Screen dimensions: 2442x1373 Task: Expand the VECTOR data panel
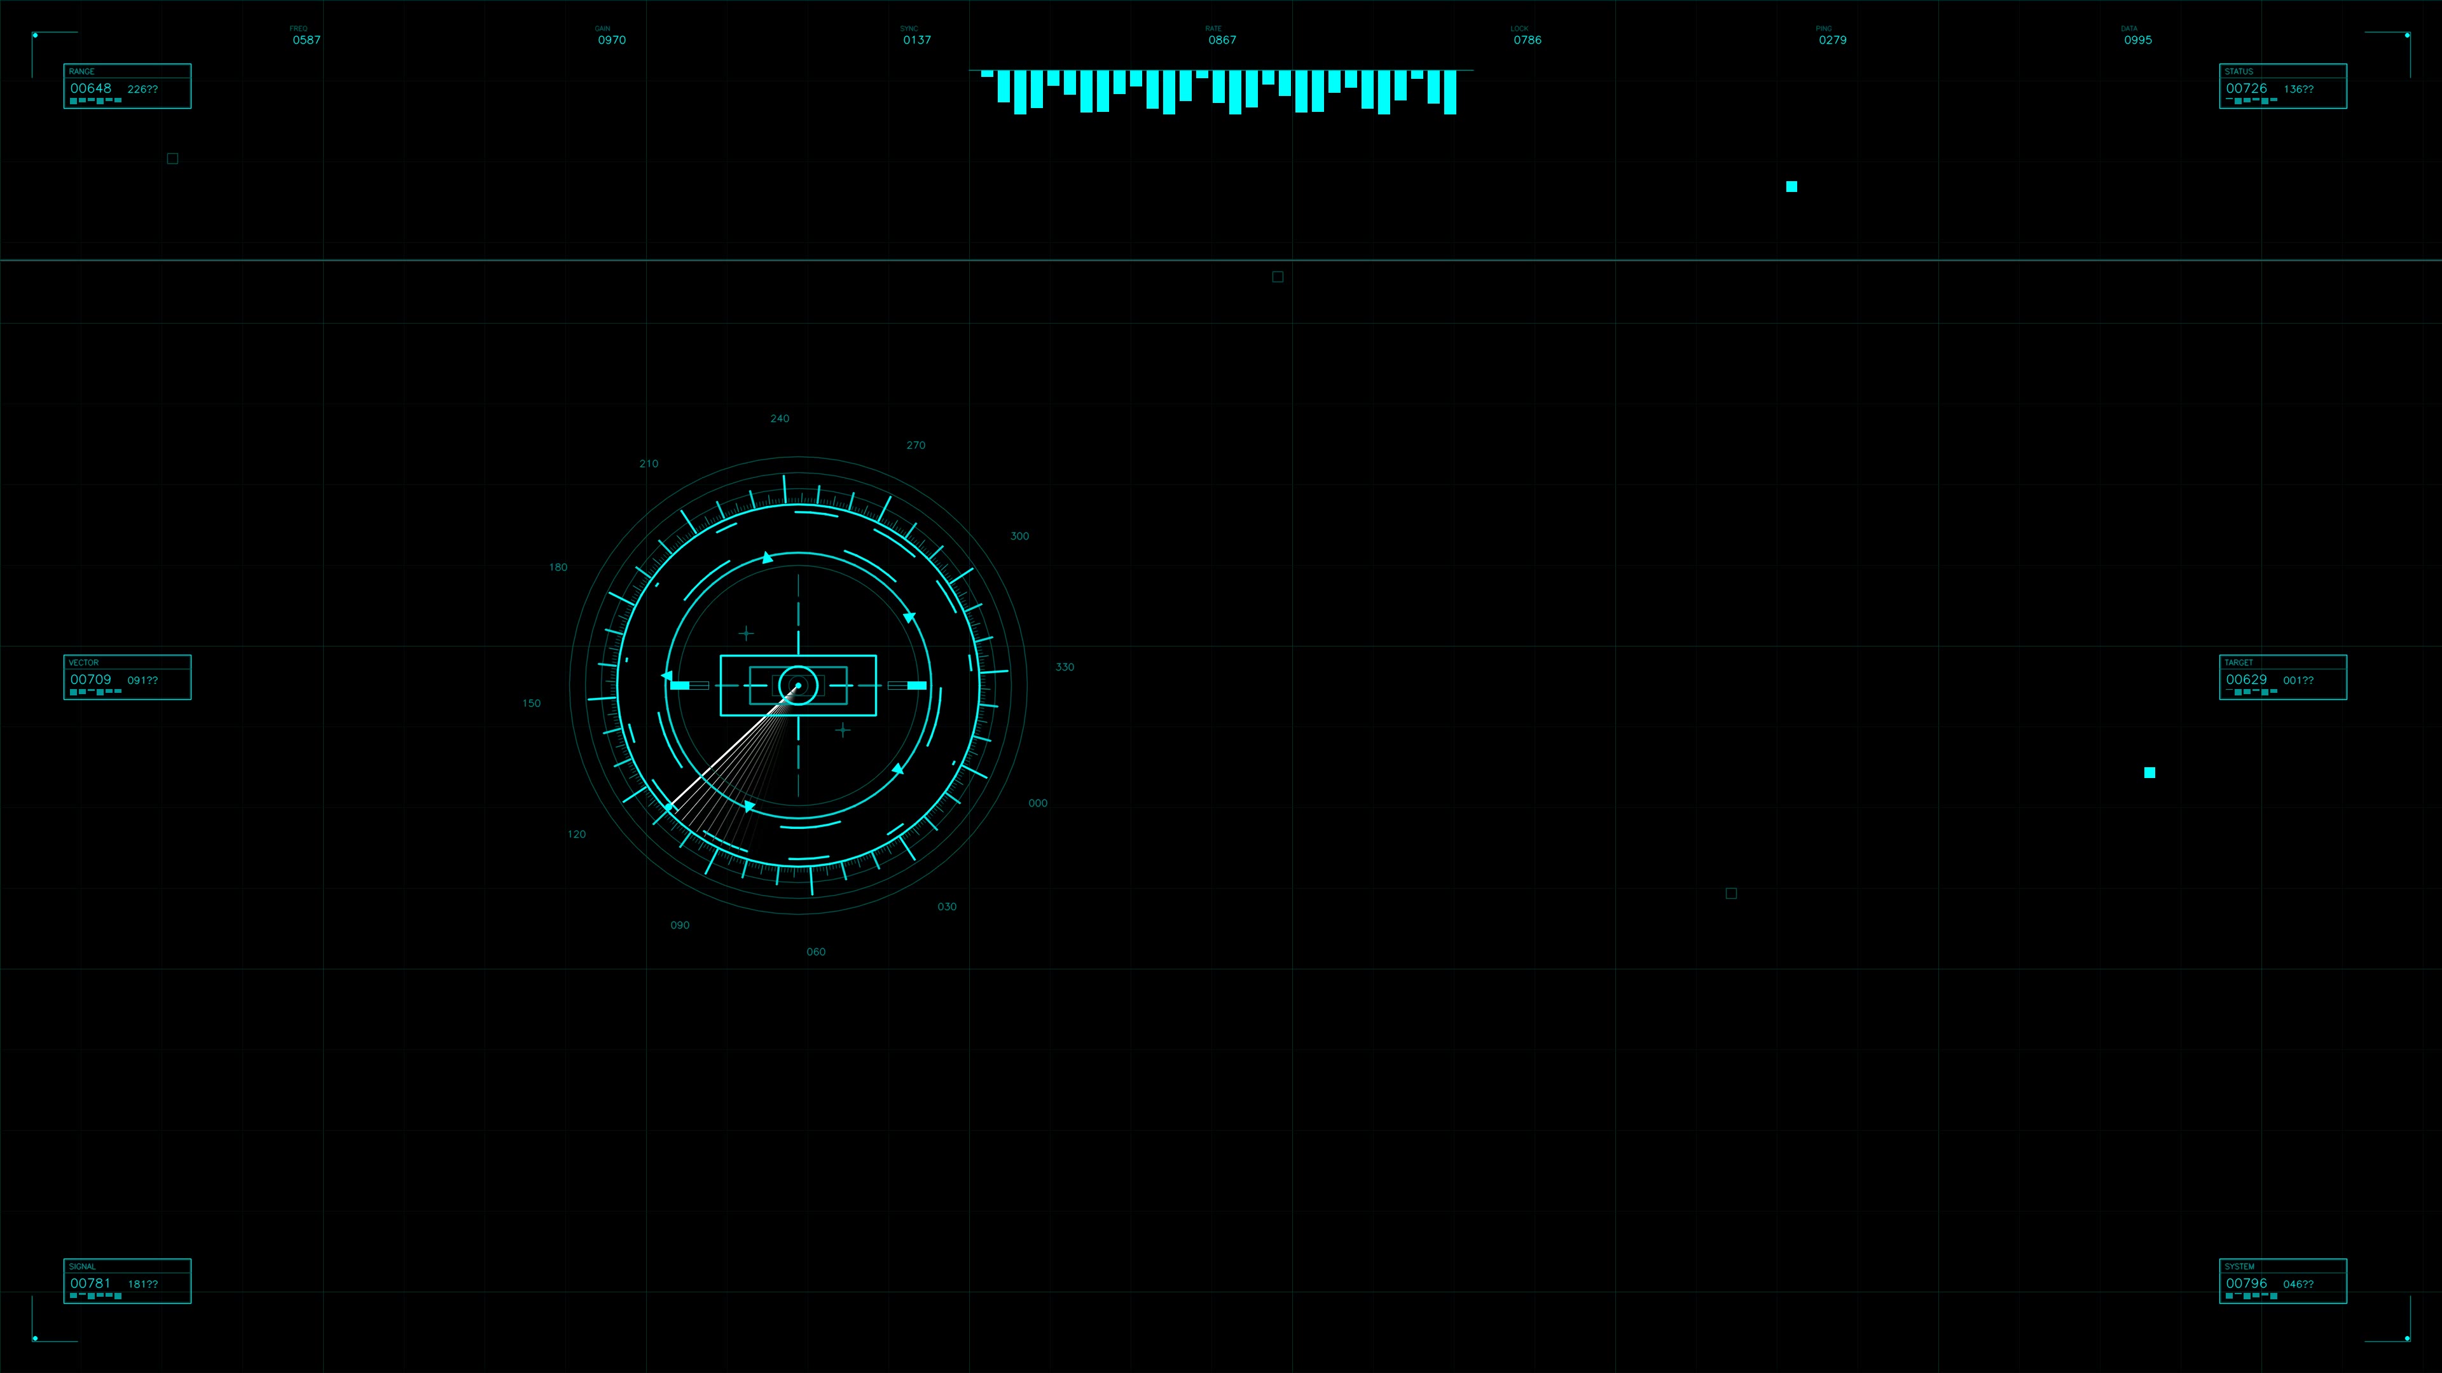tap(127, 676)
